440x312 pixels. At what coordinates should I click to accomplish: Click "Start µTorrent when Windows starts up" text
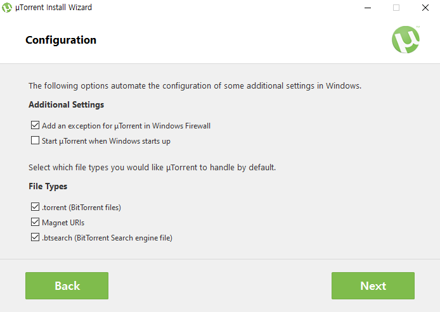pos(106,141)
